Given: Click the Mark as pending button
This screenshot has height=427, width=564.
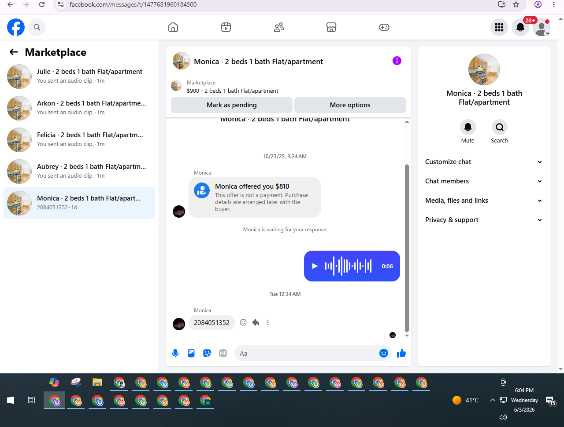Looking at the screenshot, I should click(x=232, y=105).
